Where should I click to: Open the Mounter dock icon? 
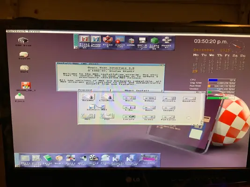click(167, 43)
